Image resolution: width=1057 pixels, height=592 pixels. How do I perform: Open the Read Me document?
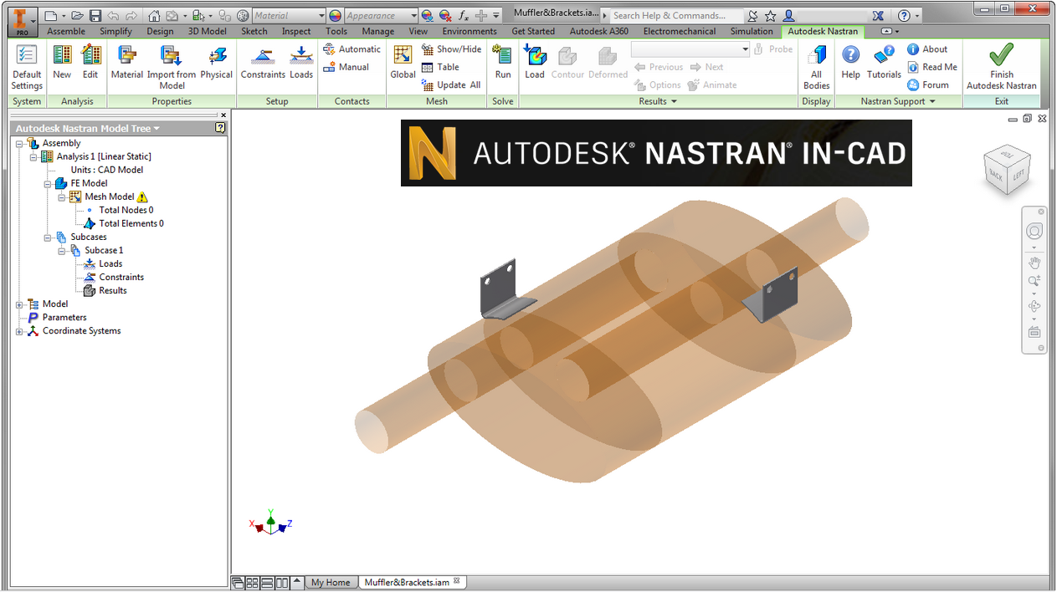tap(932, 67)
